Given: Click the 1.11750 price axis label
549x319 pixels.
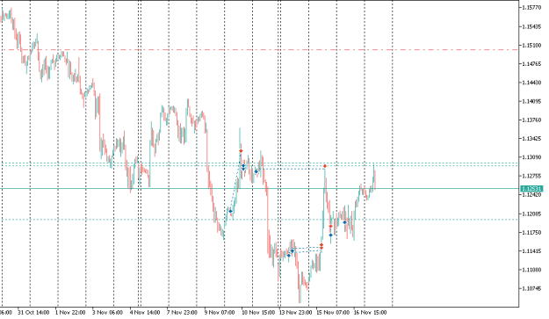Looking at the screenshot, I should tap(531, 232).
